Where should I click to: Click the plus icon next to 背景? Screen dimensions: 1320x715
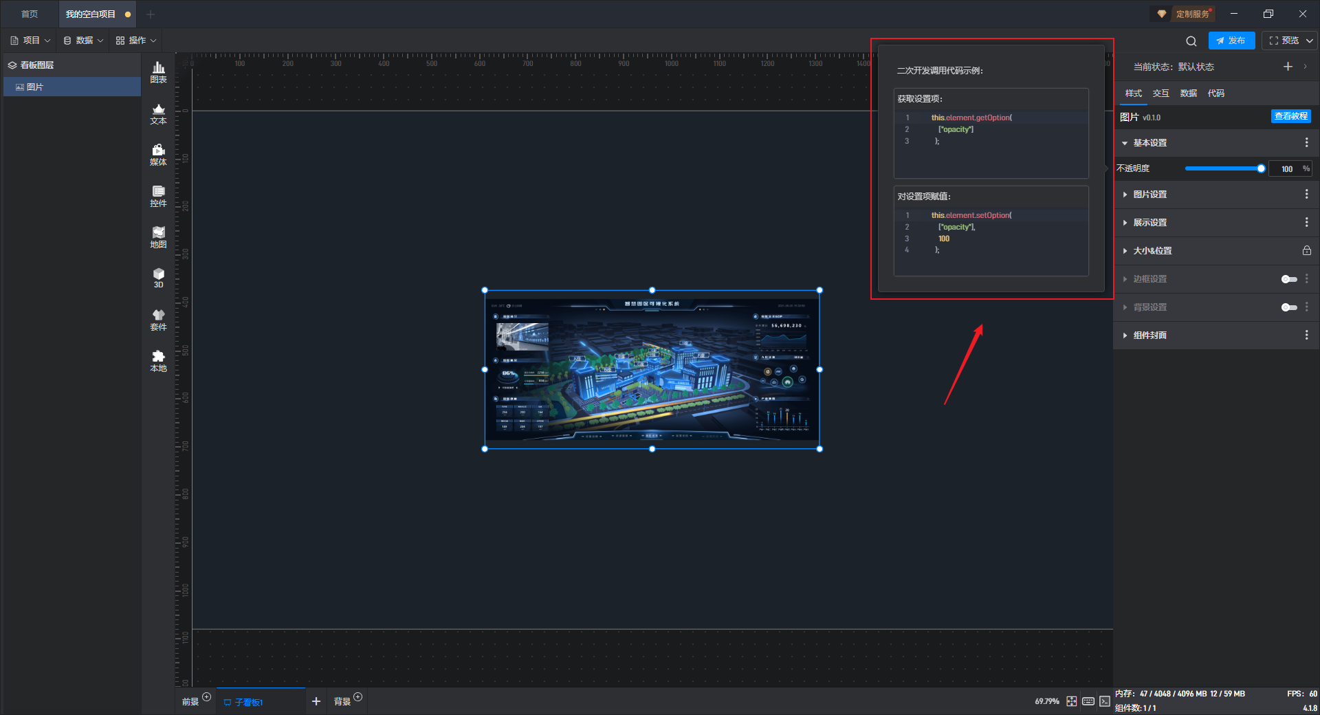tap(358, 697)
